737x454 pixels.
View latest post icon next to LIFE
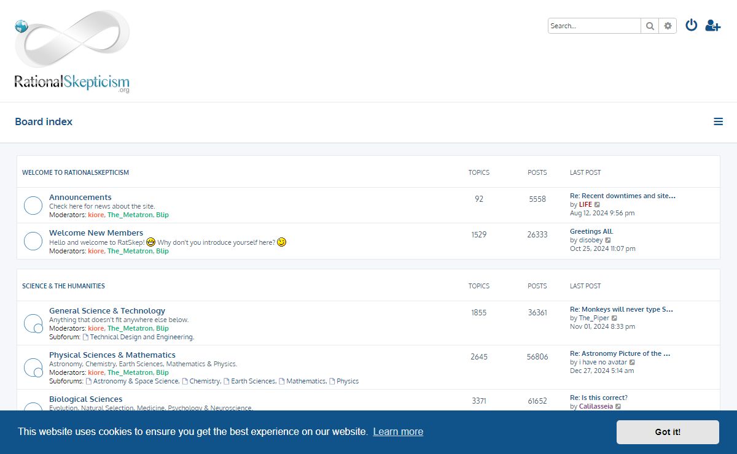coord(598,205)
